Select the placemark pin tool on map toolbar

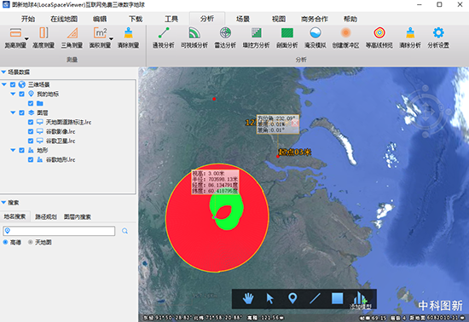pyautogui.click(x=292, y=298)
